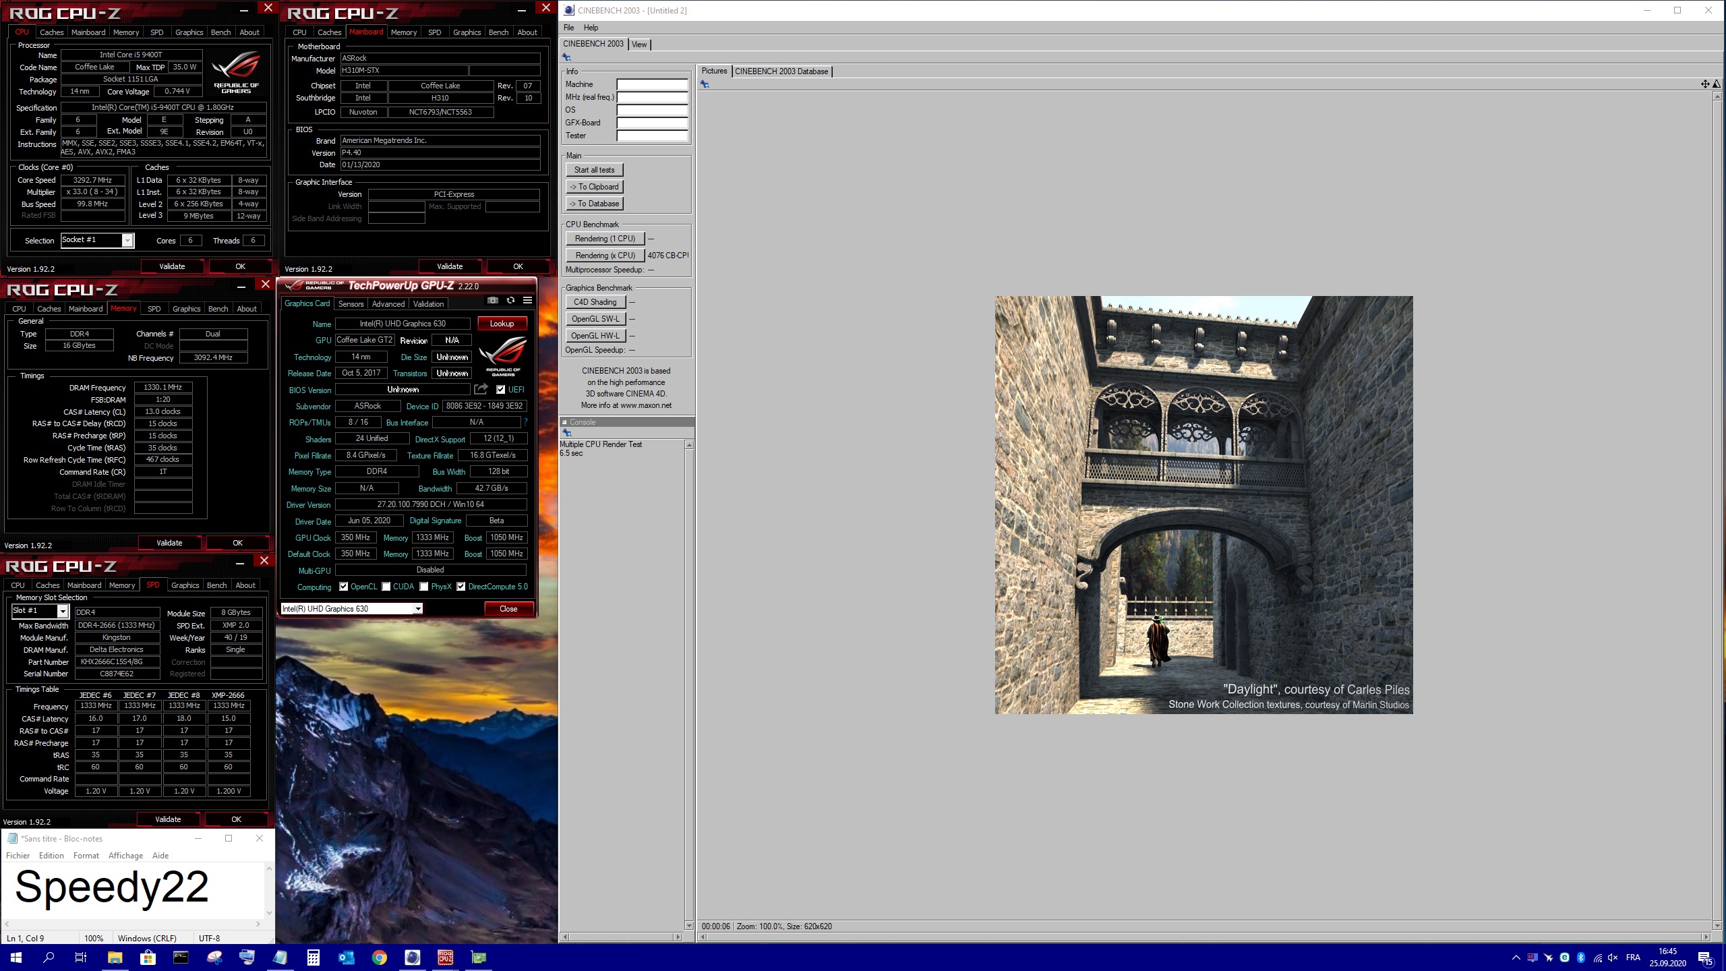This screenshot has height=971, width=1726.
Task: Open Outlook from the taskbar
Action: click(x=346, y=958)
